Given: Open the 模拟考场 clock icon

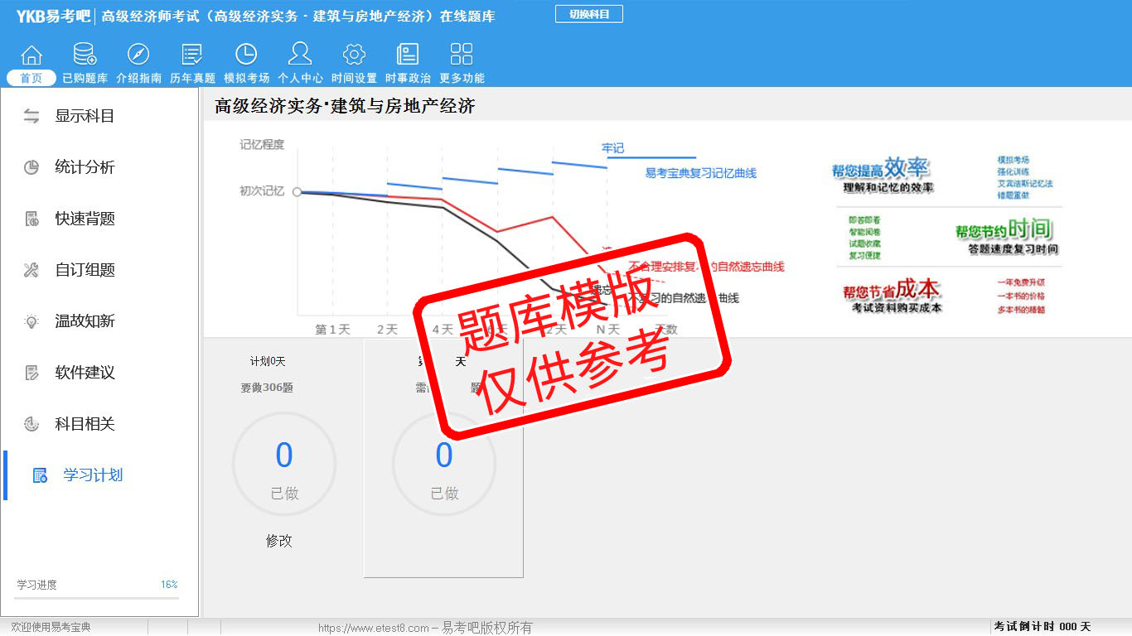Looking at the screenshot, I should (246, 55).
